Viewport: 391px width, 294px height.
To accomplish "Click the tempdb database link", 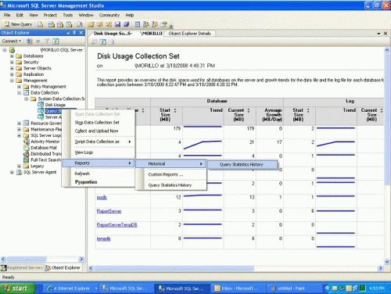I will [103, 238].
